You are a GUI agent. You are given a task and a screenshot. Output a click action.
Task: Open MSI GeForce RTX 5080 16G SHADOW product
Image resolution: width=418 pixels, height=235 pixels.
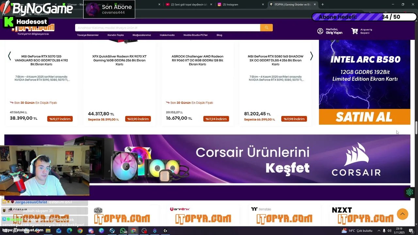click(x=276, y=60)
